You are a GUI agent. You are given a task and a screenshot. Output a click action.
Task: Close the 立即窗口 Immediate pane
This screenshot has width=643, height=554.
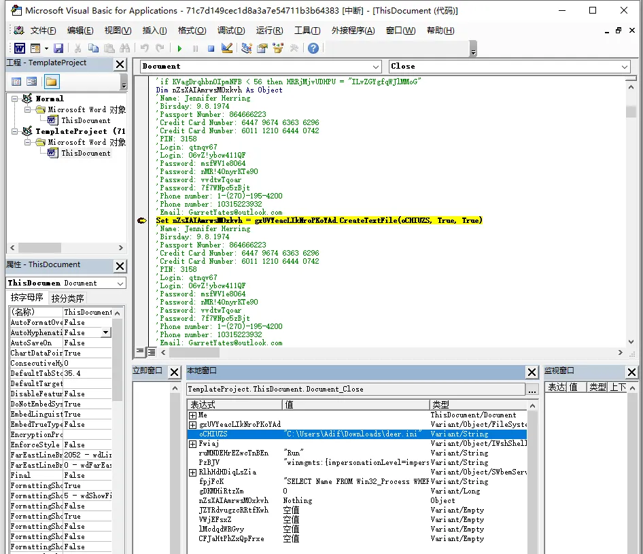[174, 372]
